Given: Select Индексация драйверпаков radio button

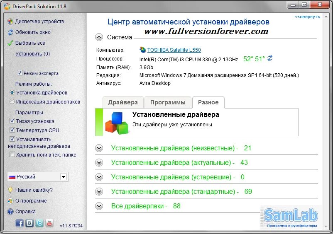Looking at the screenshot, I should 12,101.
